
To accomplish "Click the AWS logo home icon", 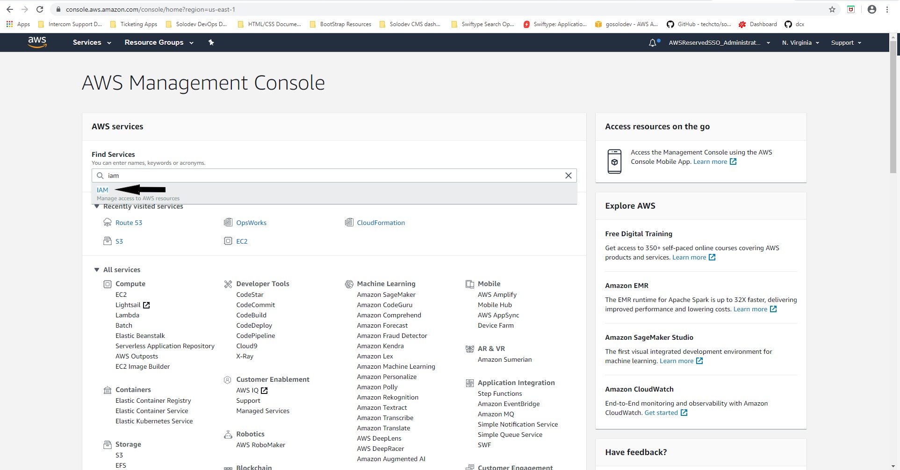I will (37, 42).
